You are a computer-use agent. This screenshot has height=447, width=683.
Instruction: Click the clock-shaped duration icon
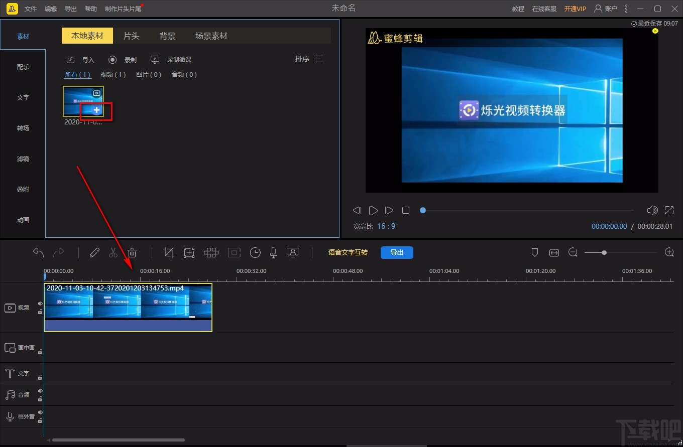pyautogui.click(x=255, y=253)
